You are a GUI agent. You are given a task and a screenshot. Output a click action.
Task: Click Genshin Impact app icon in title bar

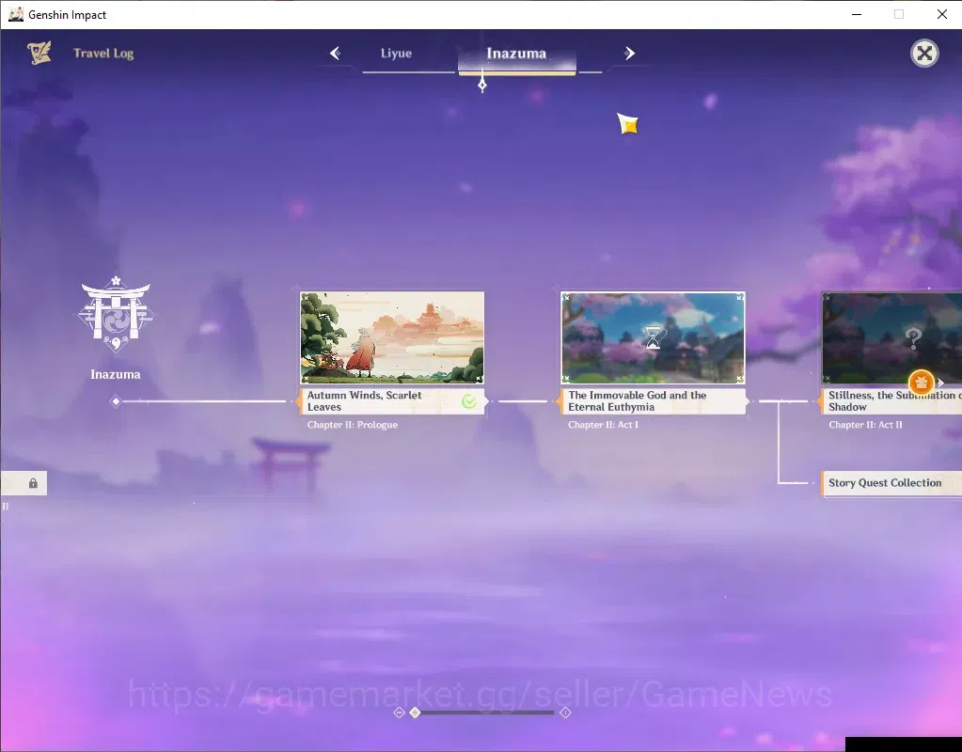[x=15, y=14]
